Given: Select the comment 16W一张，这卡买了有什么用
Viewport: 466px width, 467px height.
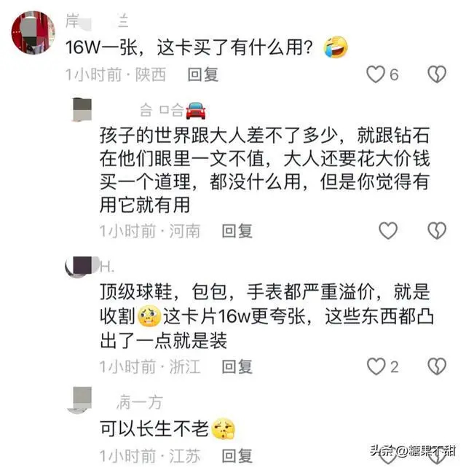Looking at the screenshot, I should coord(189,47).
